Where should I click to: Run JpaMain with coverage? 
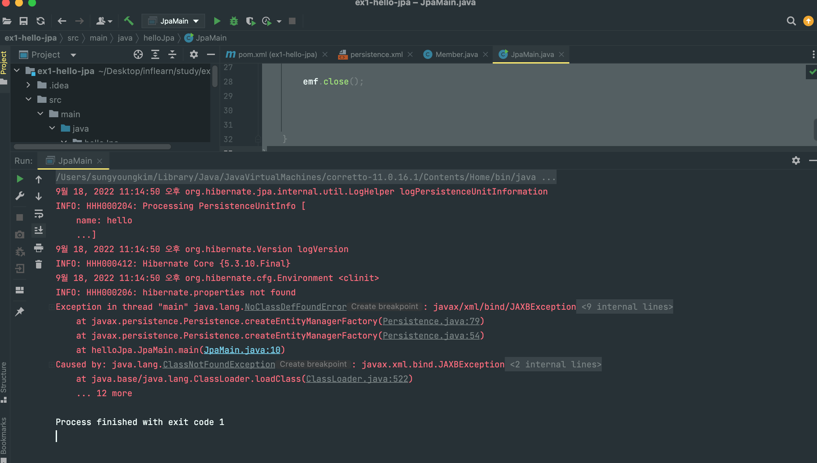[x=251, y=21]
